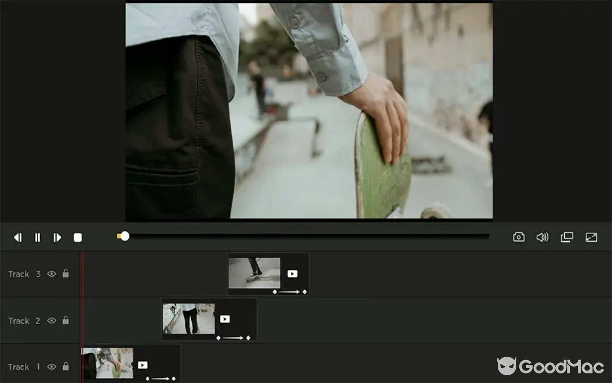Hide Track 3 using its eye icon

click(x=51, y=274)
